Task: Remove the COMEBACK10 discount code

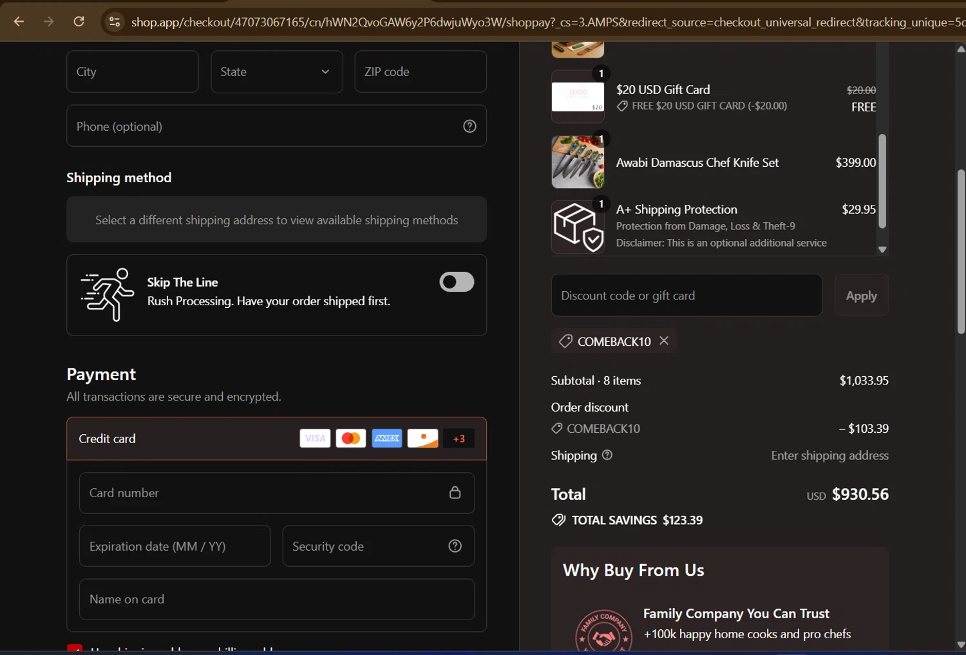Action: coord(664,341)
